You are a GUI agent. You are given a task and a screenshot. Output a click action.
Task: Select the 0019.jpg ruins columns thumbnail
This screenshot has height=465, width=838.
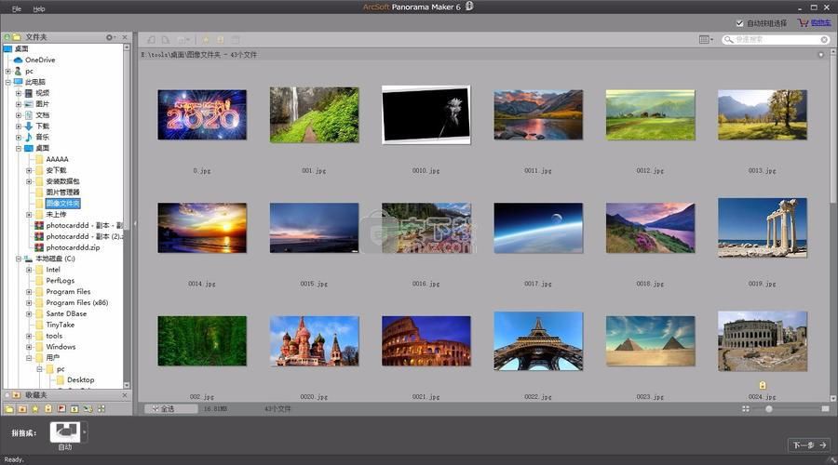pos(762,228)
